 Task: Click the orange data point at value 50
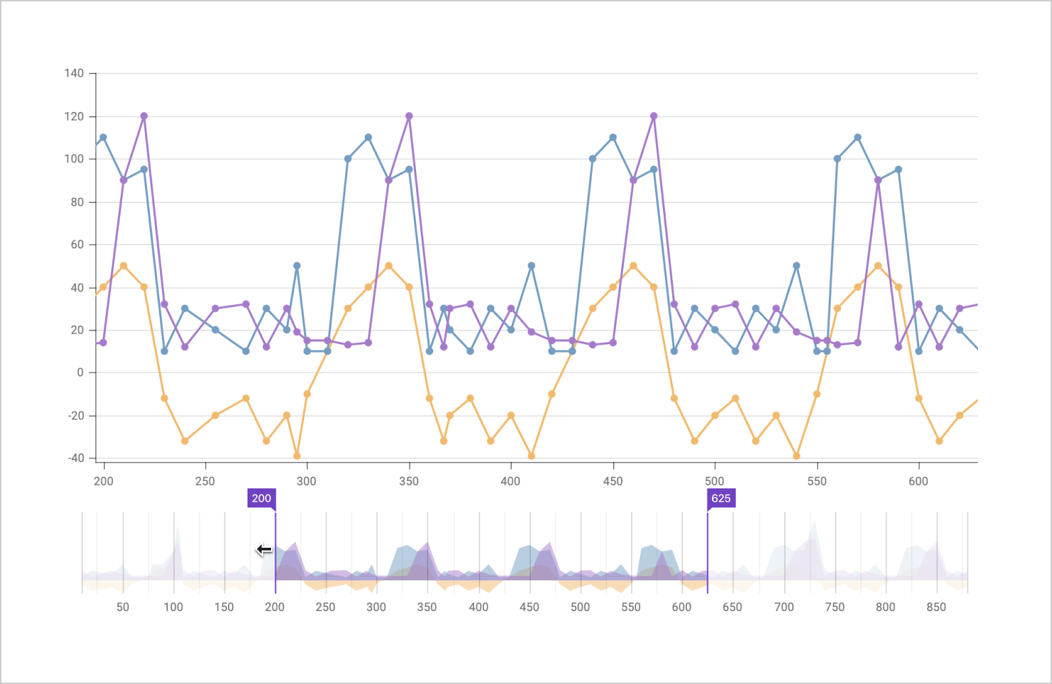click(x=122, y=265)
